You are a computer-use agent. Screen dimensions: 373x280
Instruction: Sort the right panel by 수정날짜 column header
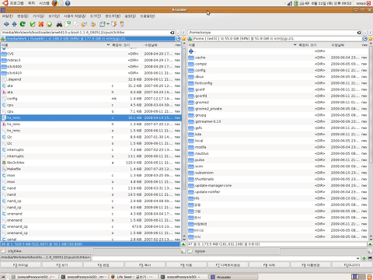tap(346, 45)
